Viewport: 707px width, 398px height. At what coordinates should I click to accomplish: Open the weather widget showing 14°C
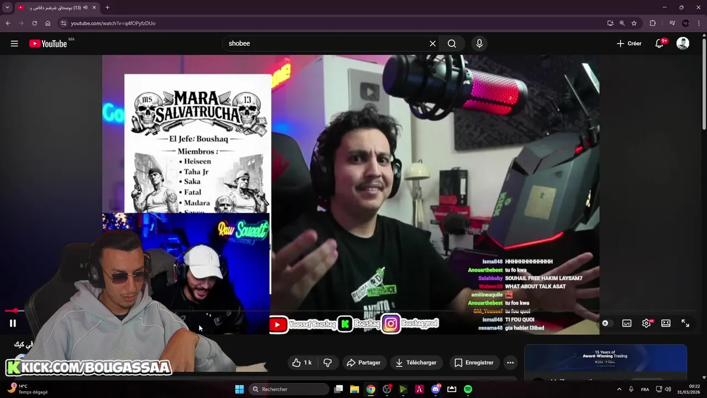(29, 389)
